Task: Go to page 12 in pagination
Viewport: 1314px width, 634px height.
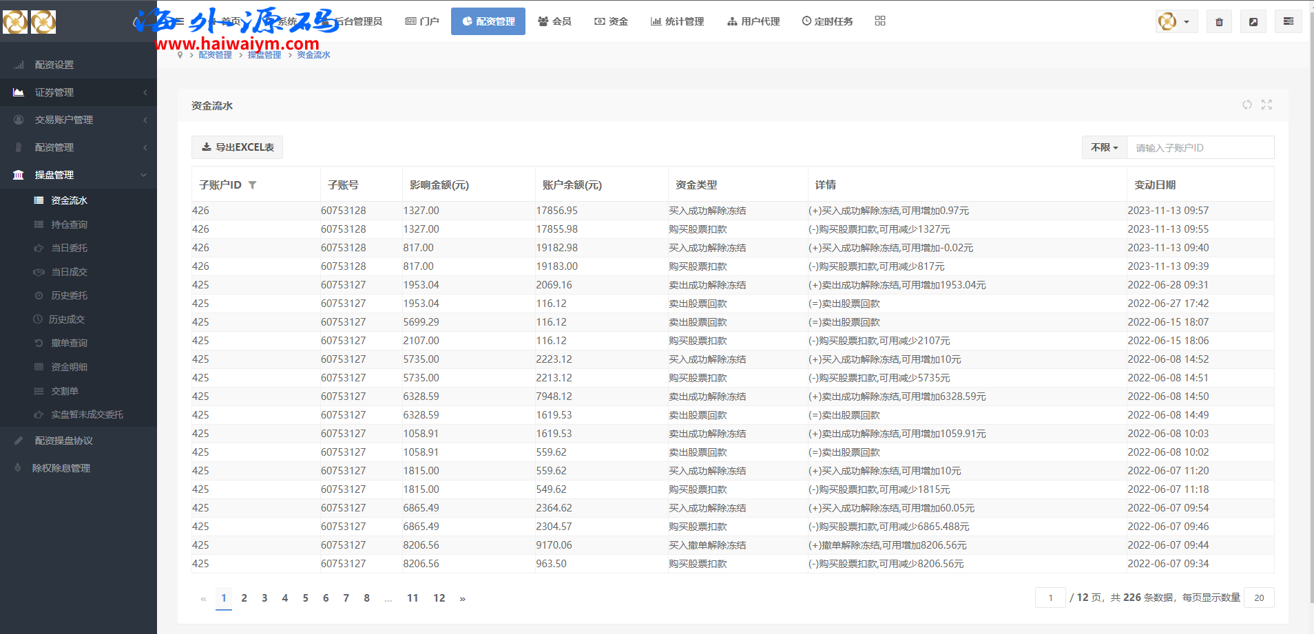Action: tap(439, 598)
